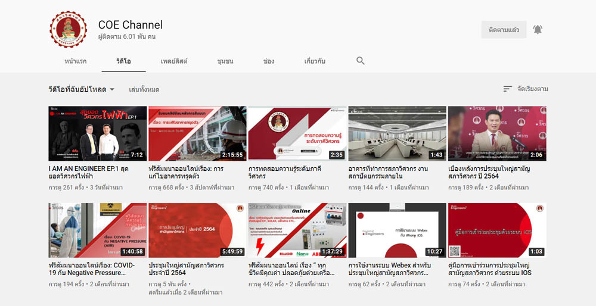Screen dimensions: 596x306
Task: Open the Webex iPhone iOS video thumbnail
Action: tap(397, 230)
